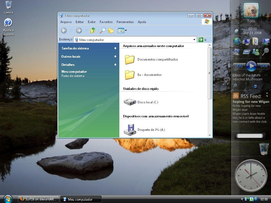The image size is (271, 203).
Task: Click the taskbar clock showing 02:00
Action: coord(264,199)
